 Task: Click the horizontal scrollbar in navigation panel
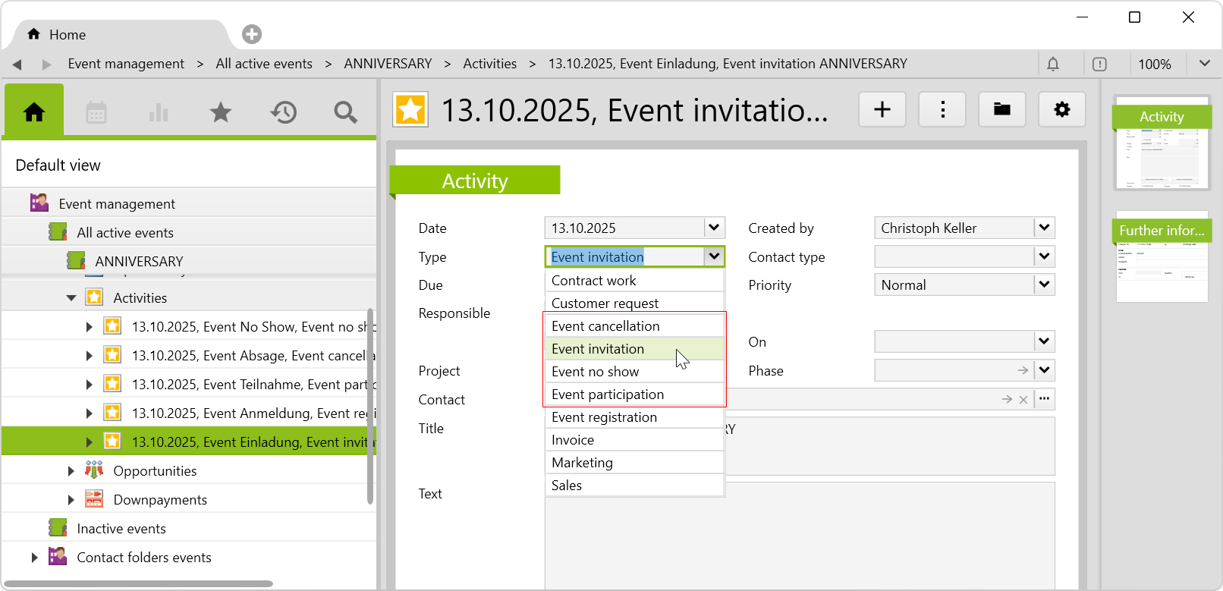138,583
